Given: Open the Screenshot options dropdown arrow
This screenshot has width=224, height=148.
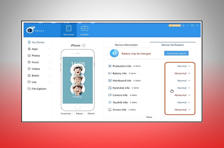Looking at the screenshot, I should [x=72, y=114].
